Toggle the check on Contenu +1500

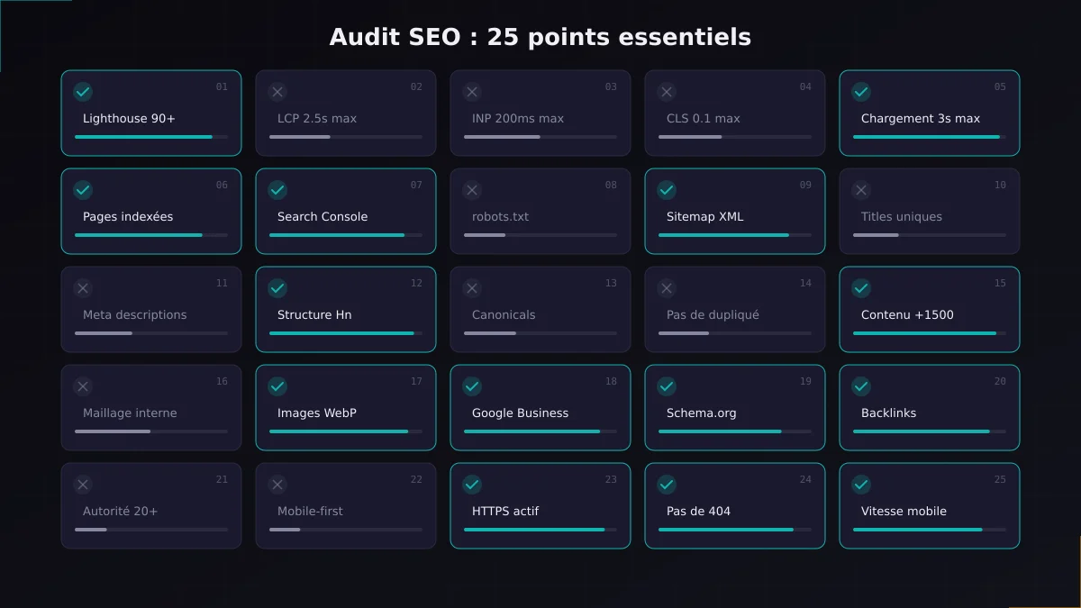(861, 288)
